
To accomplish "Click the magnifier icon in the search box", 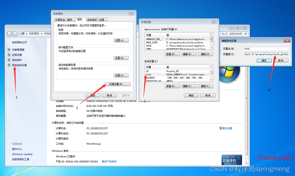I will click(246, 34).
